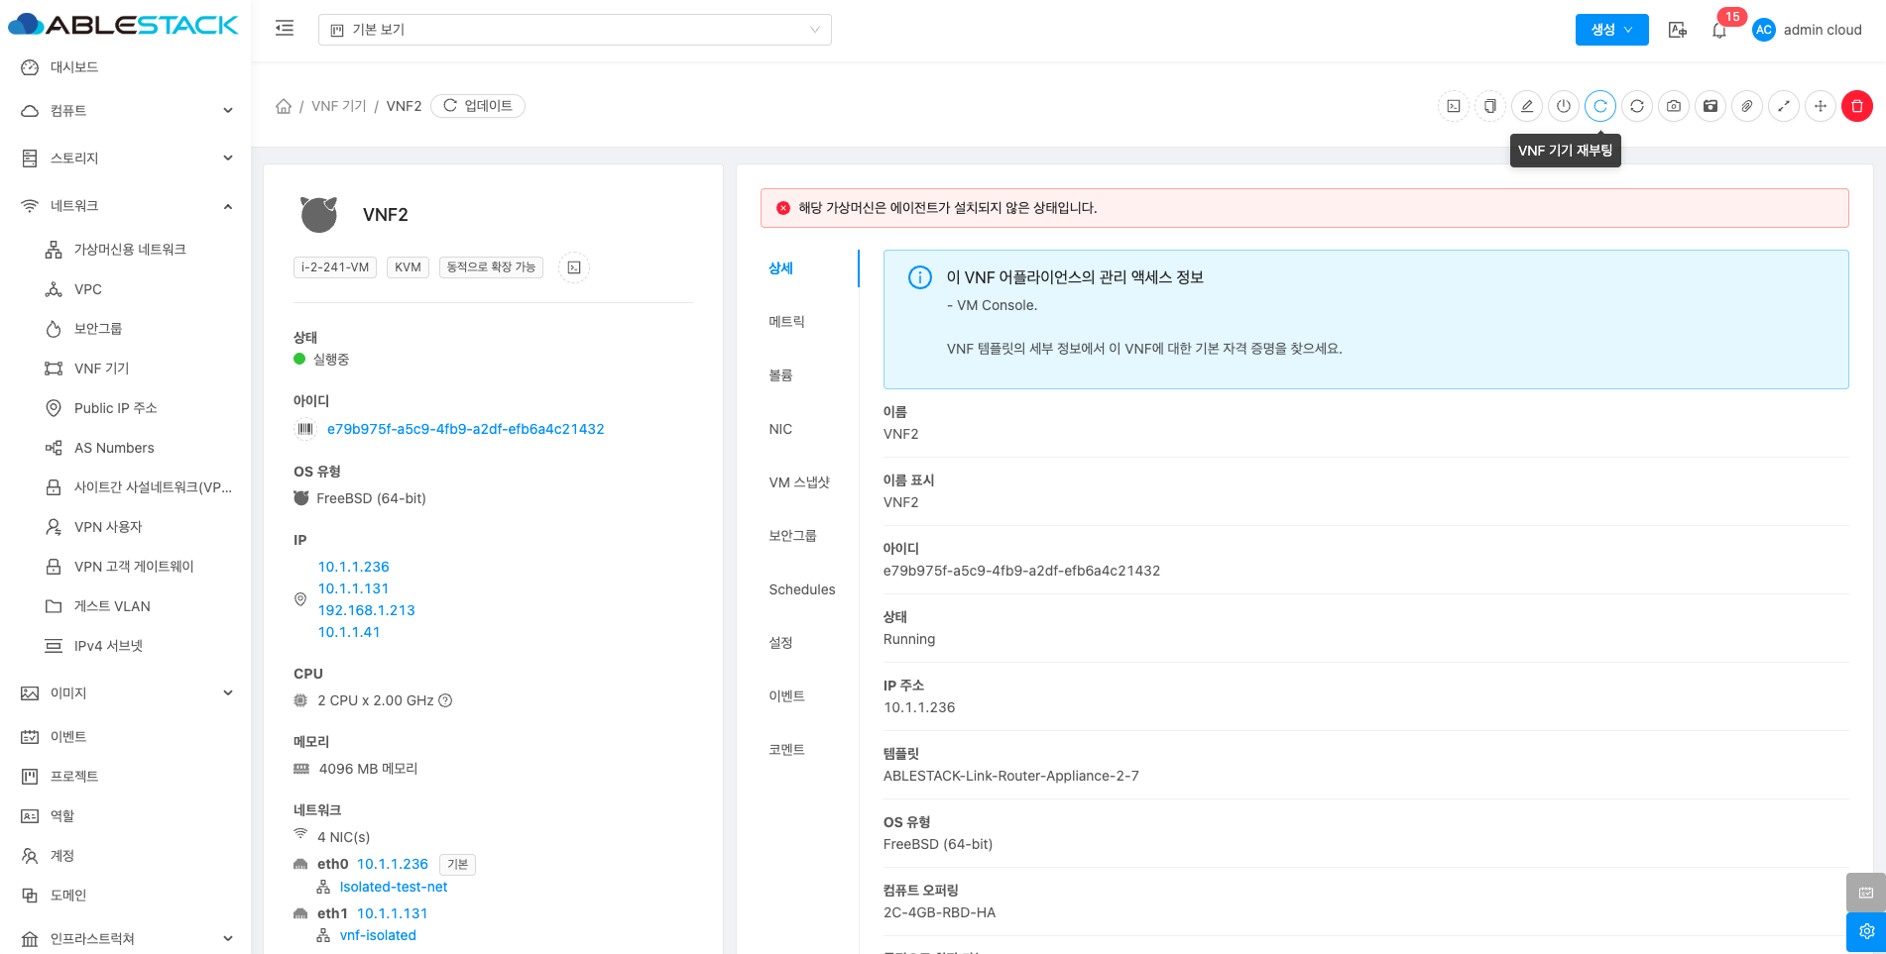Click the red trash delete button
The height and width of the screenshot is (954, 1886).
tap(1856, 106)
